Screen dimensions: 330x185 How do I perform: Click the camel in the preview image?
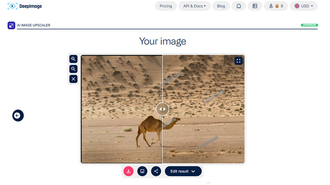pyautogui.click(x=158, y=131)
